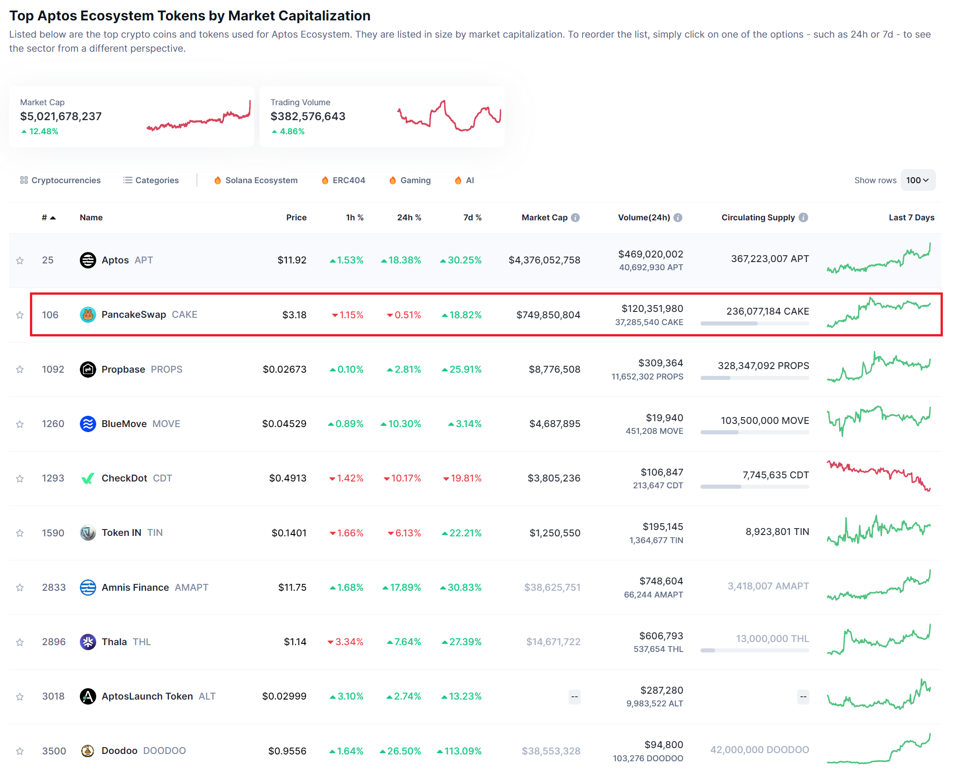Star the Doodoo row

click(20, 751)
